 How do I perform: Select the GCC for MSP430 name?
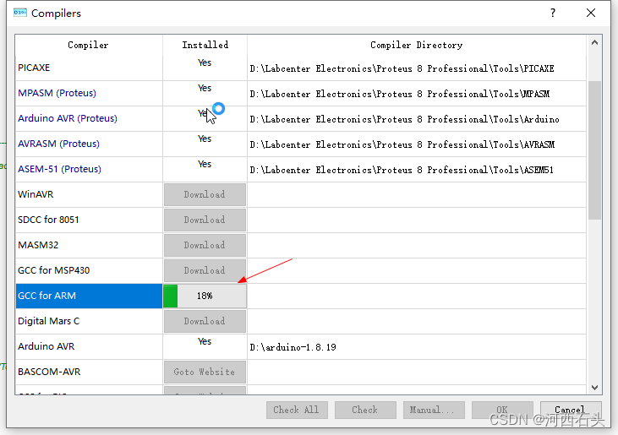point(53,270)
